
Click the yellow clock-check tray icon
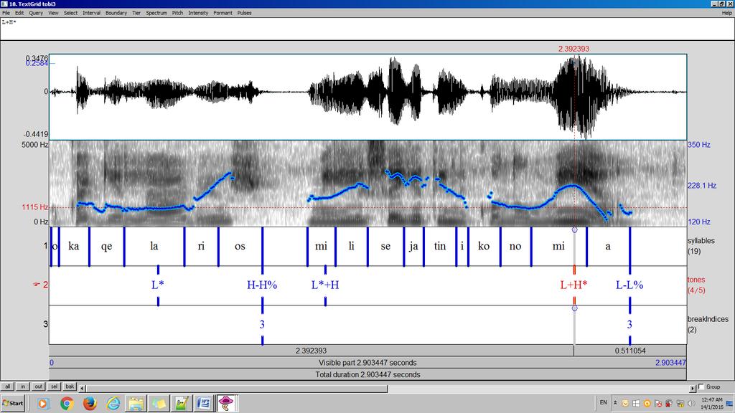click(x=625, y=403)
